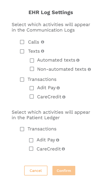Check the Texts checkbox
This screenshot has width=102, height=187.
click(22, 51)
